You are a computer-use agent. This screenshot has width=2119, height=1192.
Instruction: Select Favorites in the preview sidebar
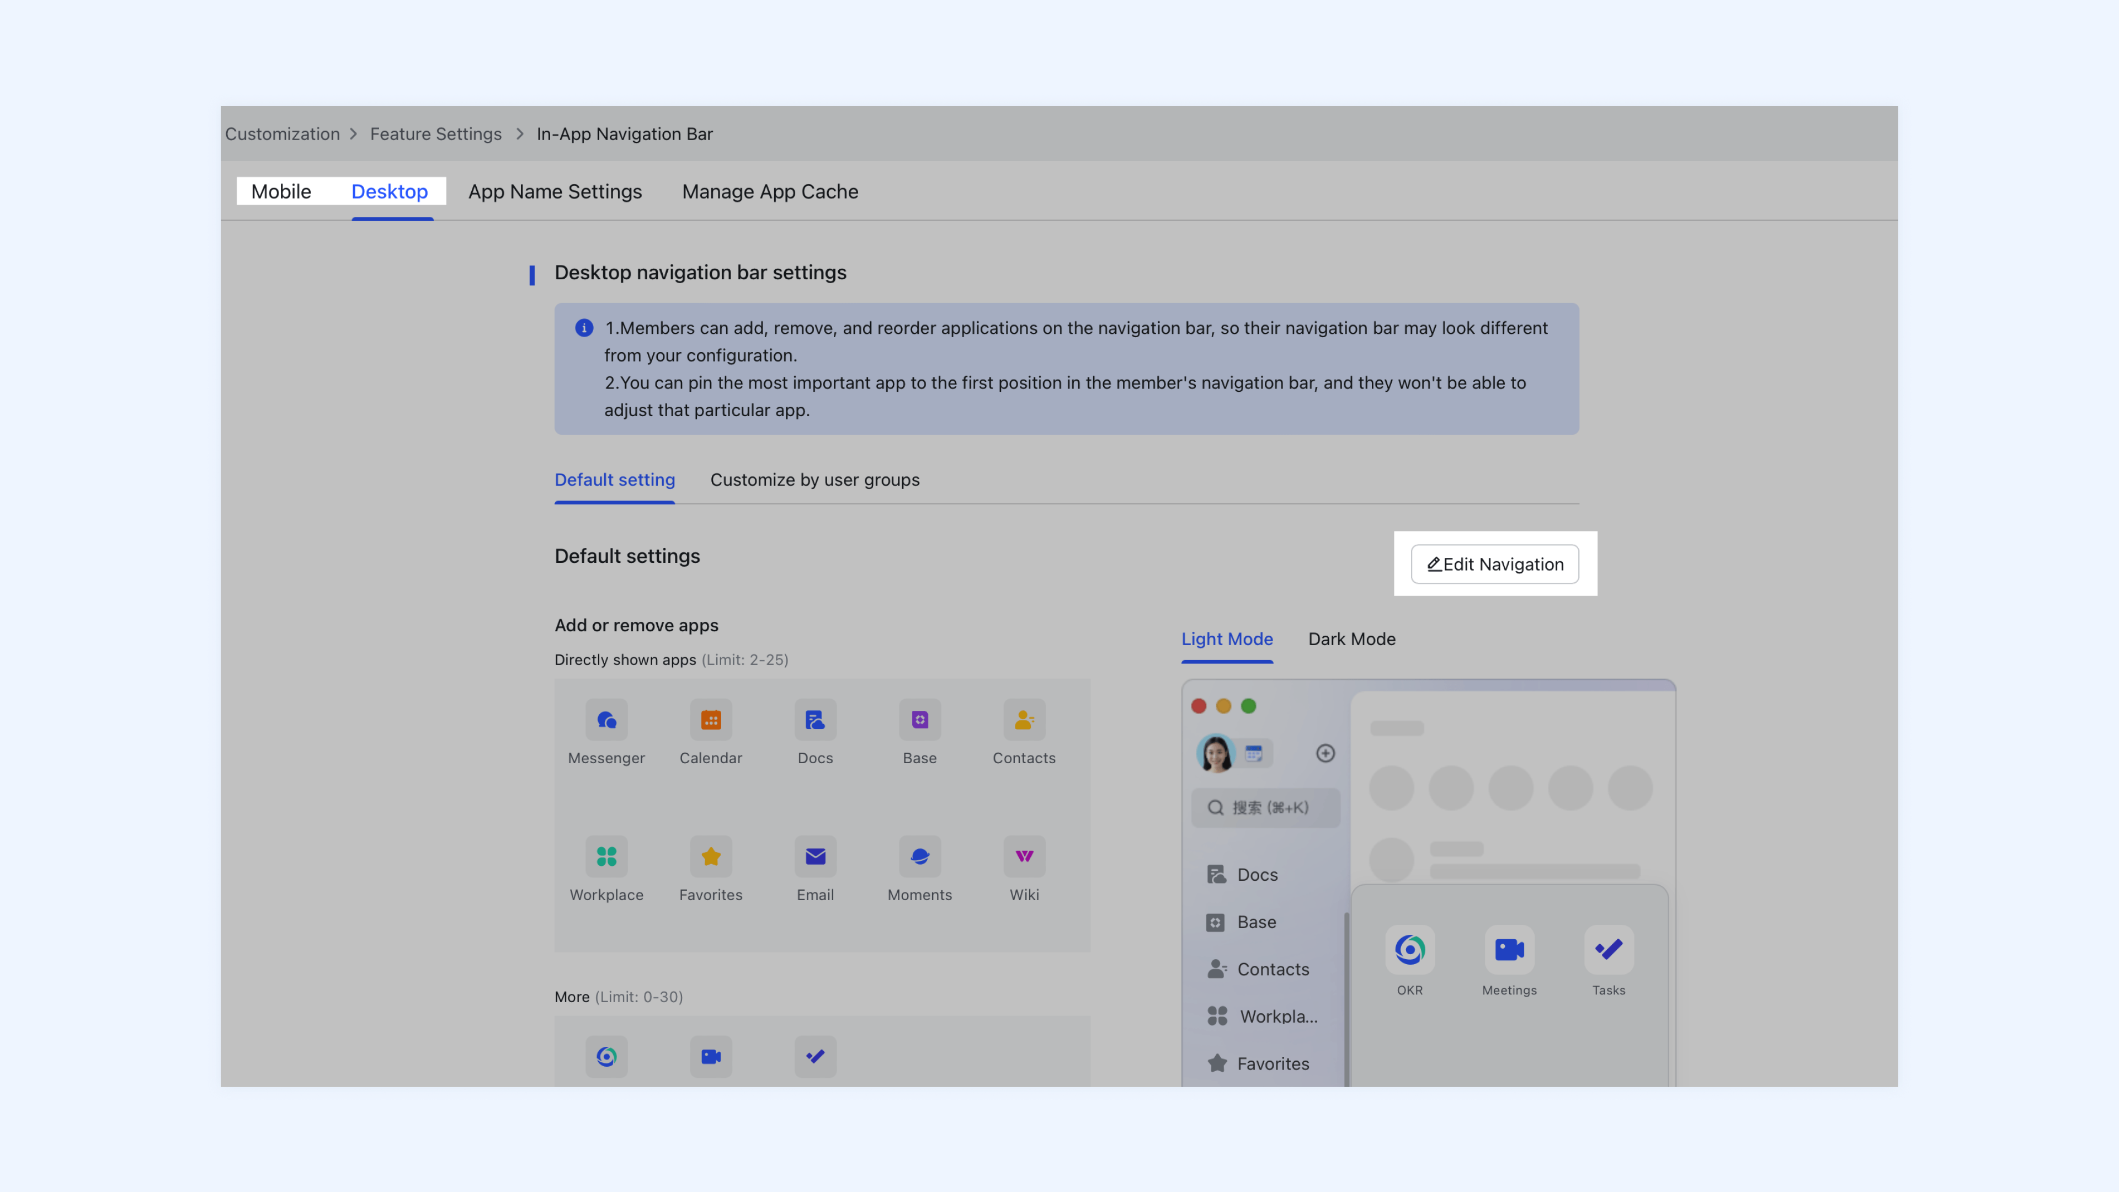click(x=1258, y=1063)
